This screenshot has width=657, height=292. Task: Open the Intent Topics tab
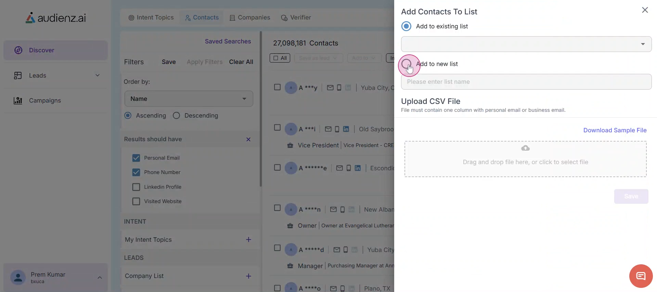pos(151,17)
